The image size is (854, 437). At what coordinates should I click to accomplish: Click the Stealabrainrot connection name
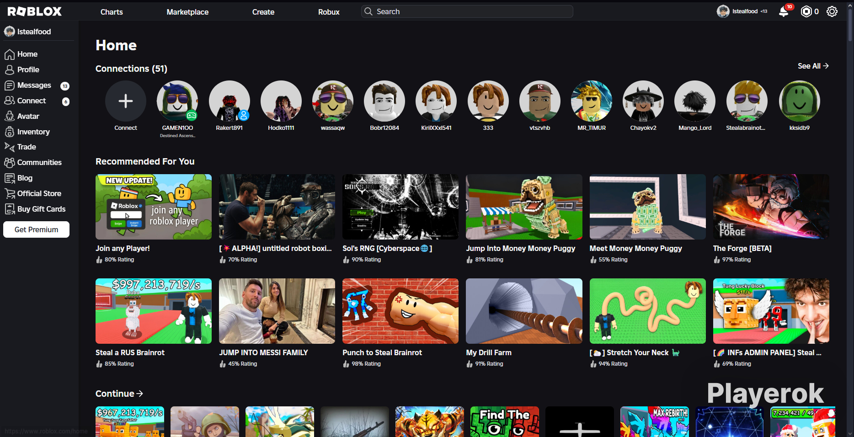[x=746, y=128]
